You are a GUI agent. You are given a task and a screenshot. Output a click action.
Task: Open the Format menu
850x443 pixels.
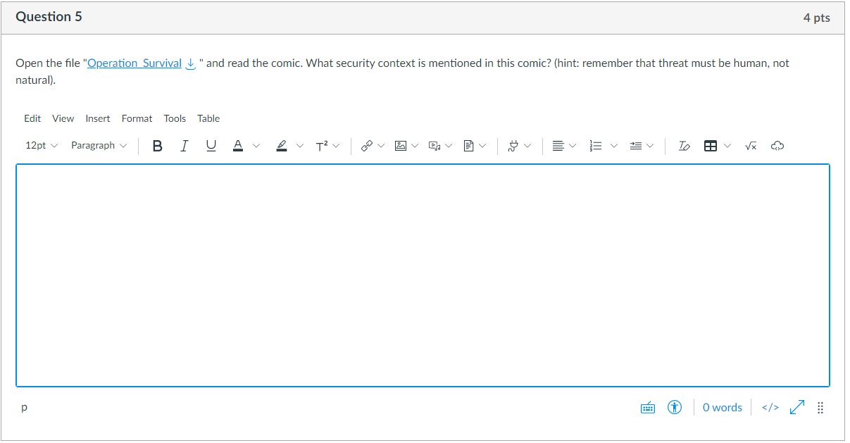(137, 118)
